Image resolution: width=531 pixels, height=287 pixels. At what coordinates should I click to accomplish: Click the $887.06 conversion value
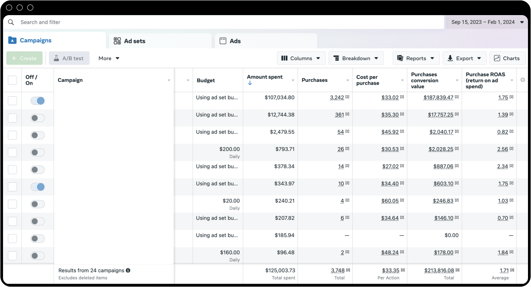tap(443, 167)
